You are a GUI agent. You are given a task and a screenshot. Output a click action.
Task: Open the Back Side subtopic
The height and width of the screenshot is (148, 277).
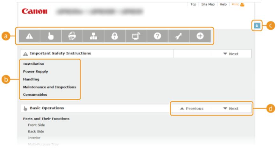(36, 131)
